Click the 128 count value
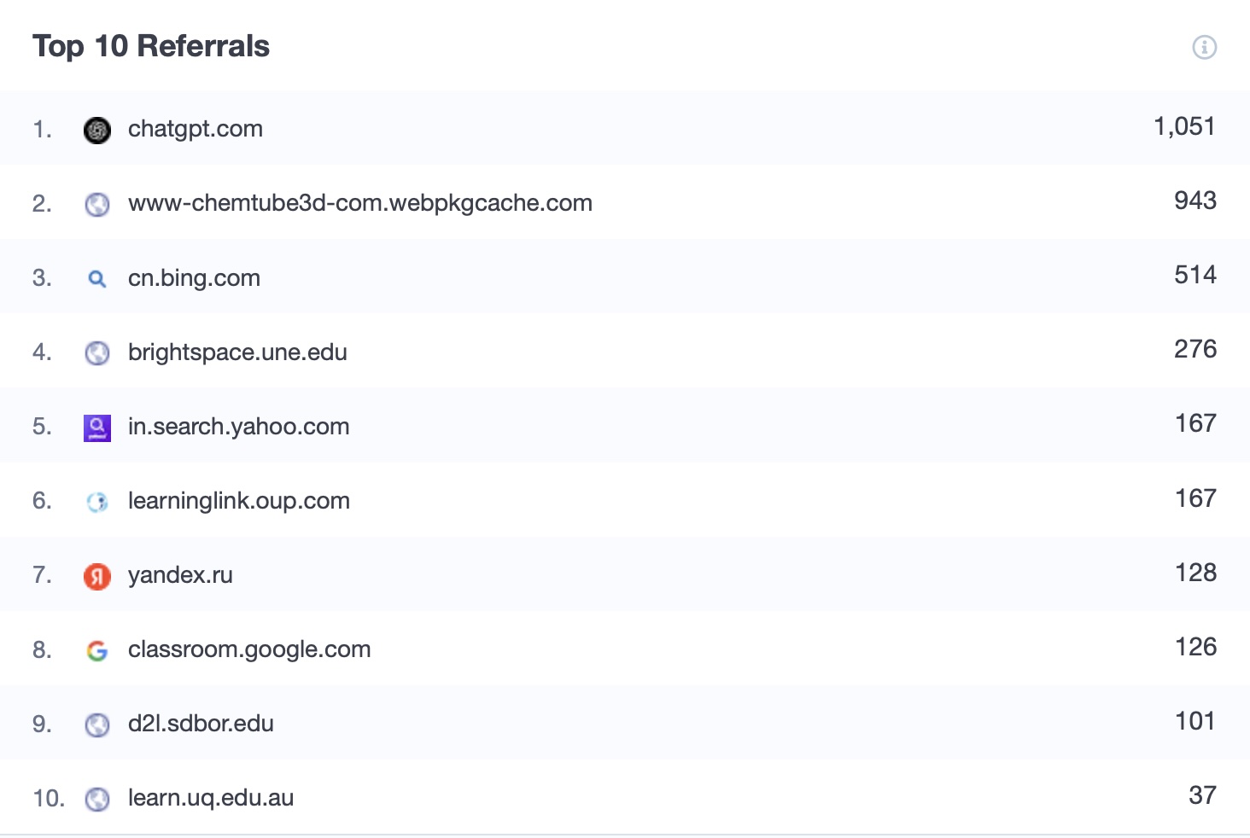 (1196, 573)
